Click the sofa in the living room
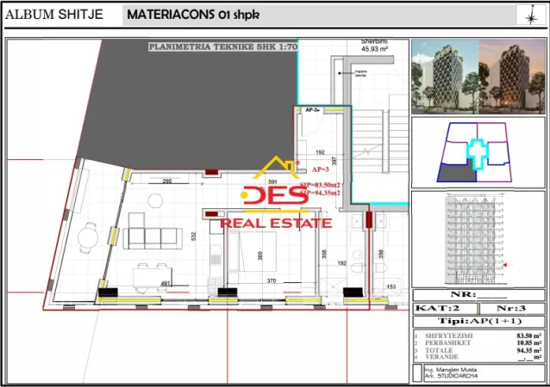 pyautogui.click(x=153, y=231)
